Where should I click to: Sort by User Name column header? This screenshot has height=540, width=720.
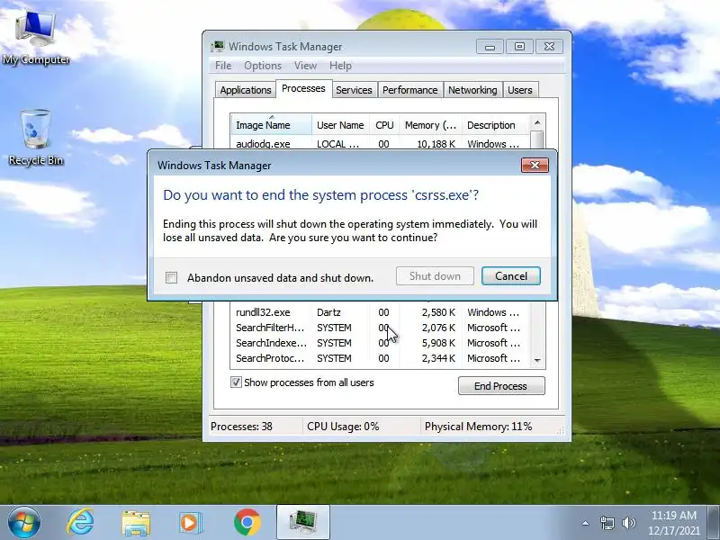(340, 125)
